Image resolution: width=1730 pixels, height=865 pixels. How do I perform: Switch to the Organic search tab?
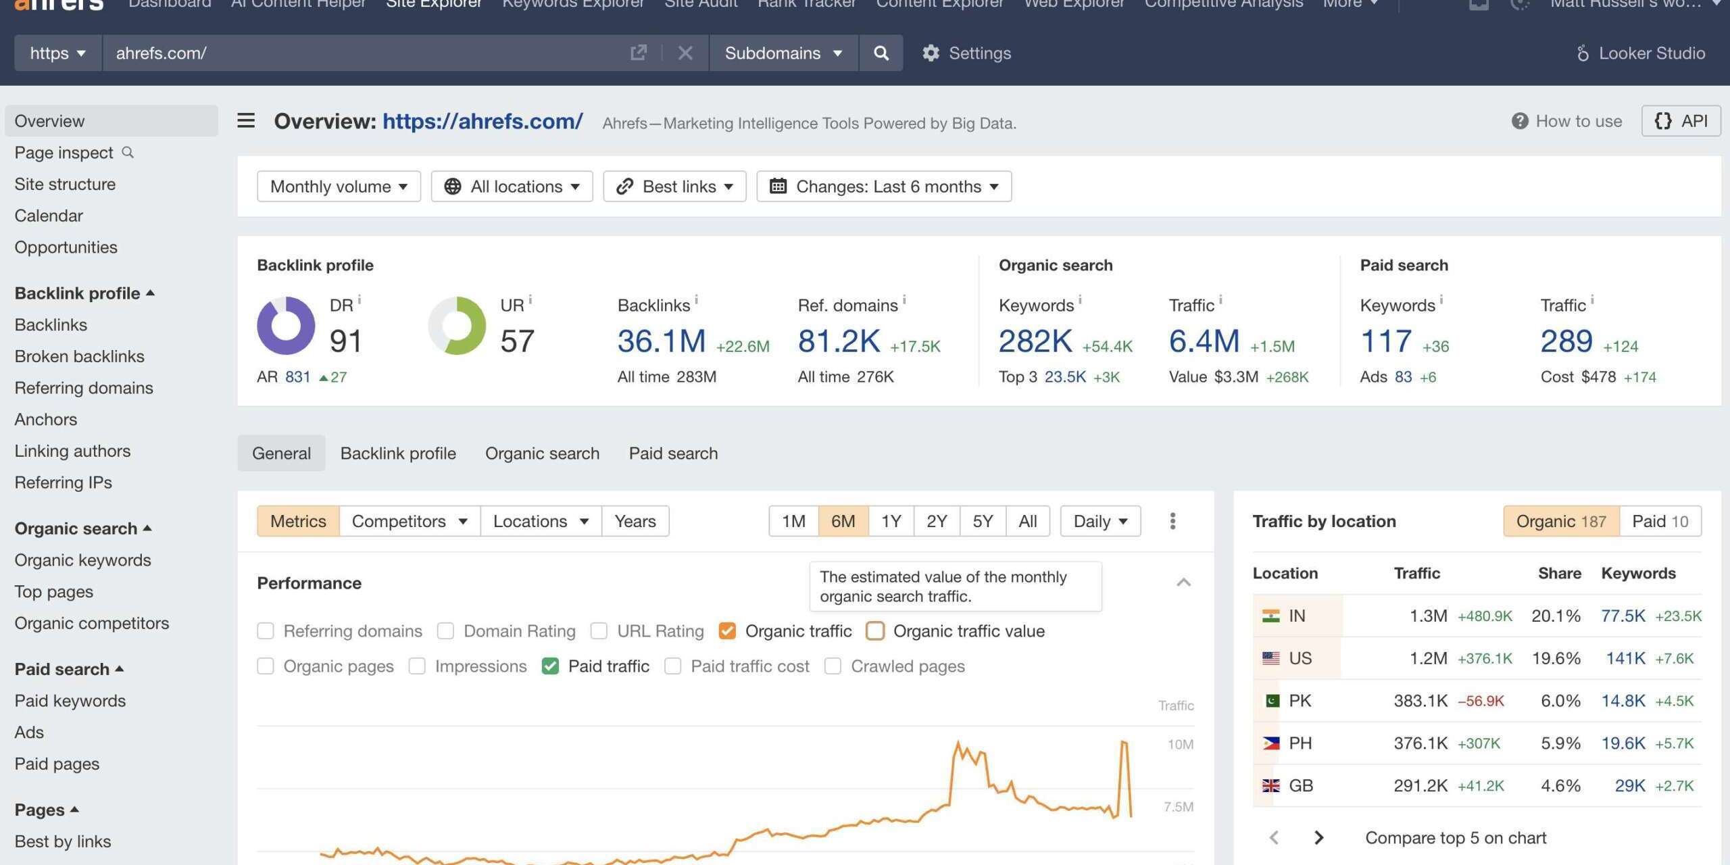pos(542,453)
